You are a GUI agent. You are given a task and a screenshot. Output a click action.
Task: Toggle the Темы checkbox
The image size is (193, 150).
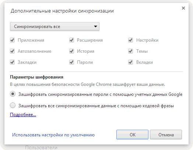[x=130, y=51]
